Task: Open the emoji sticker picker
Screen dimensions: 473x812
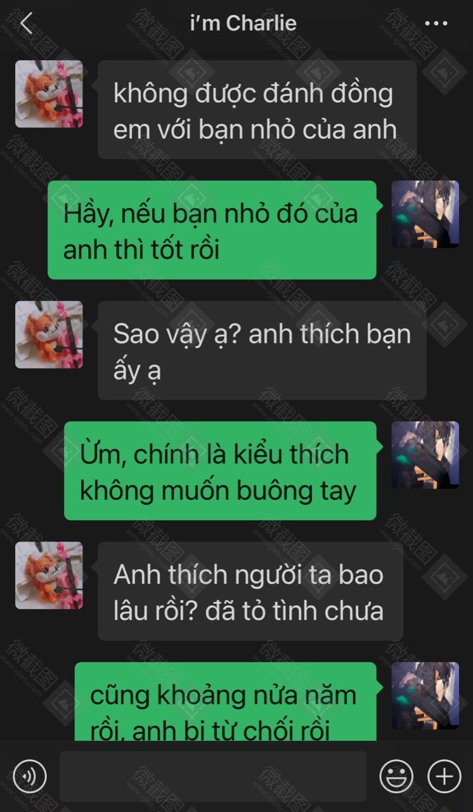Action: [396, 776]
